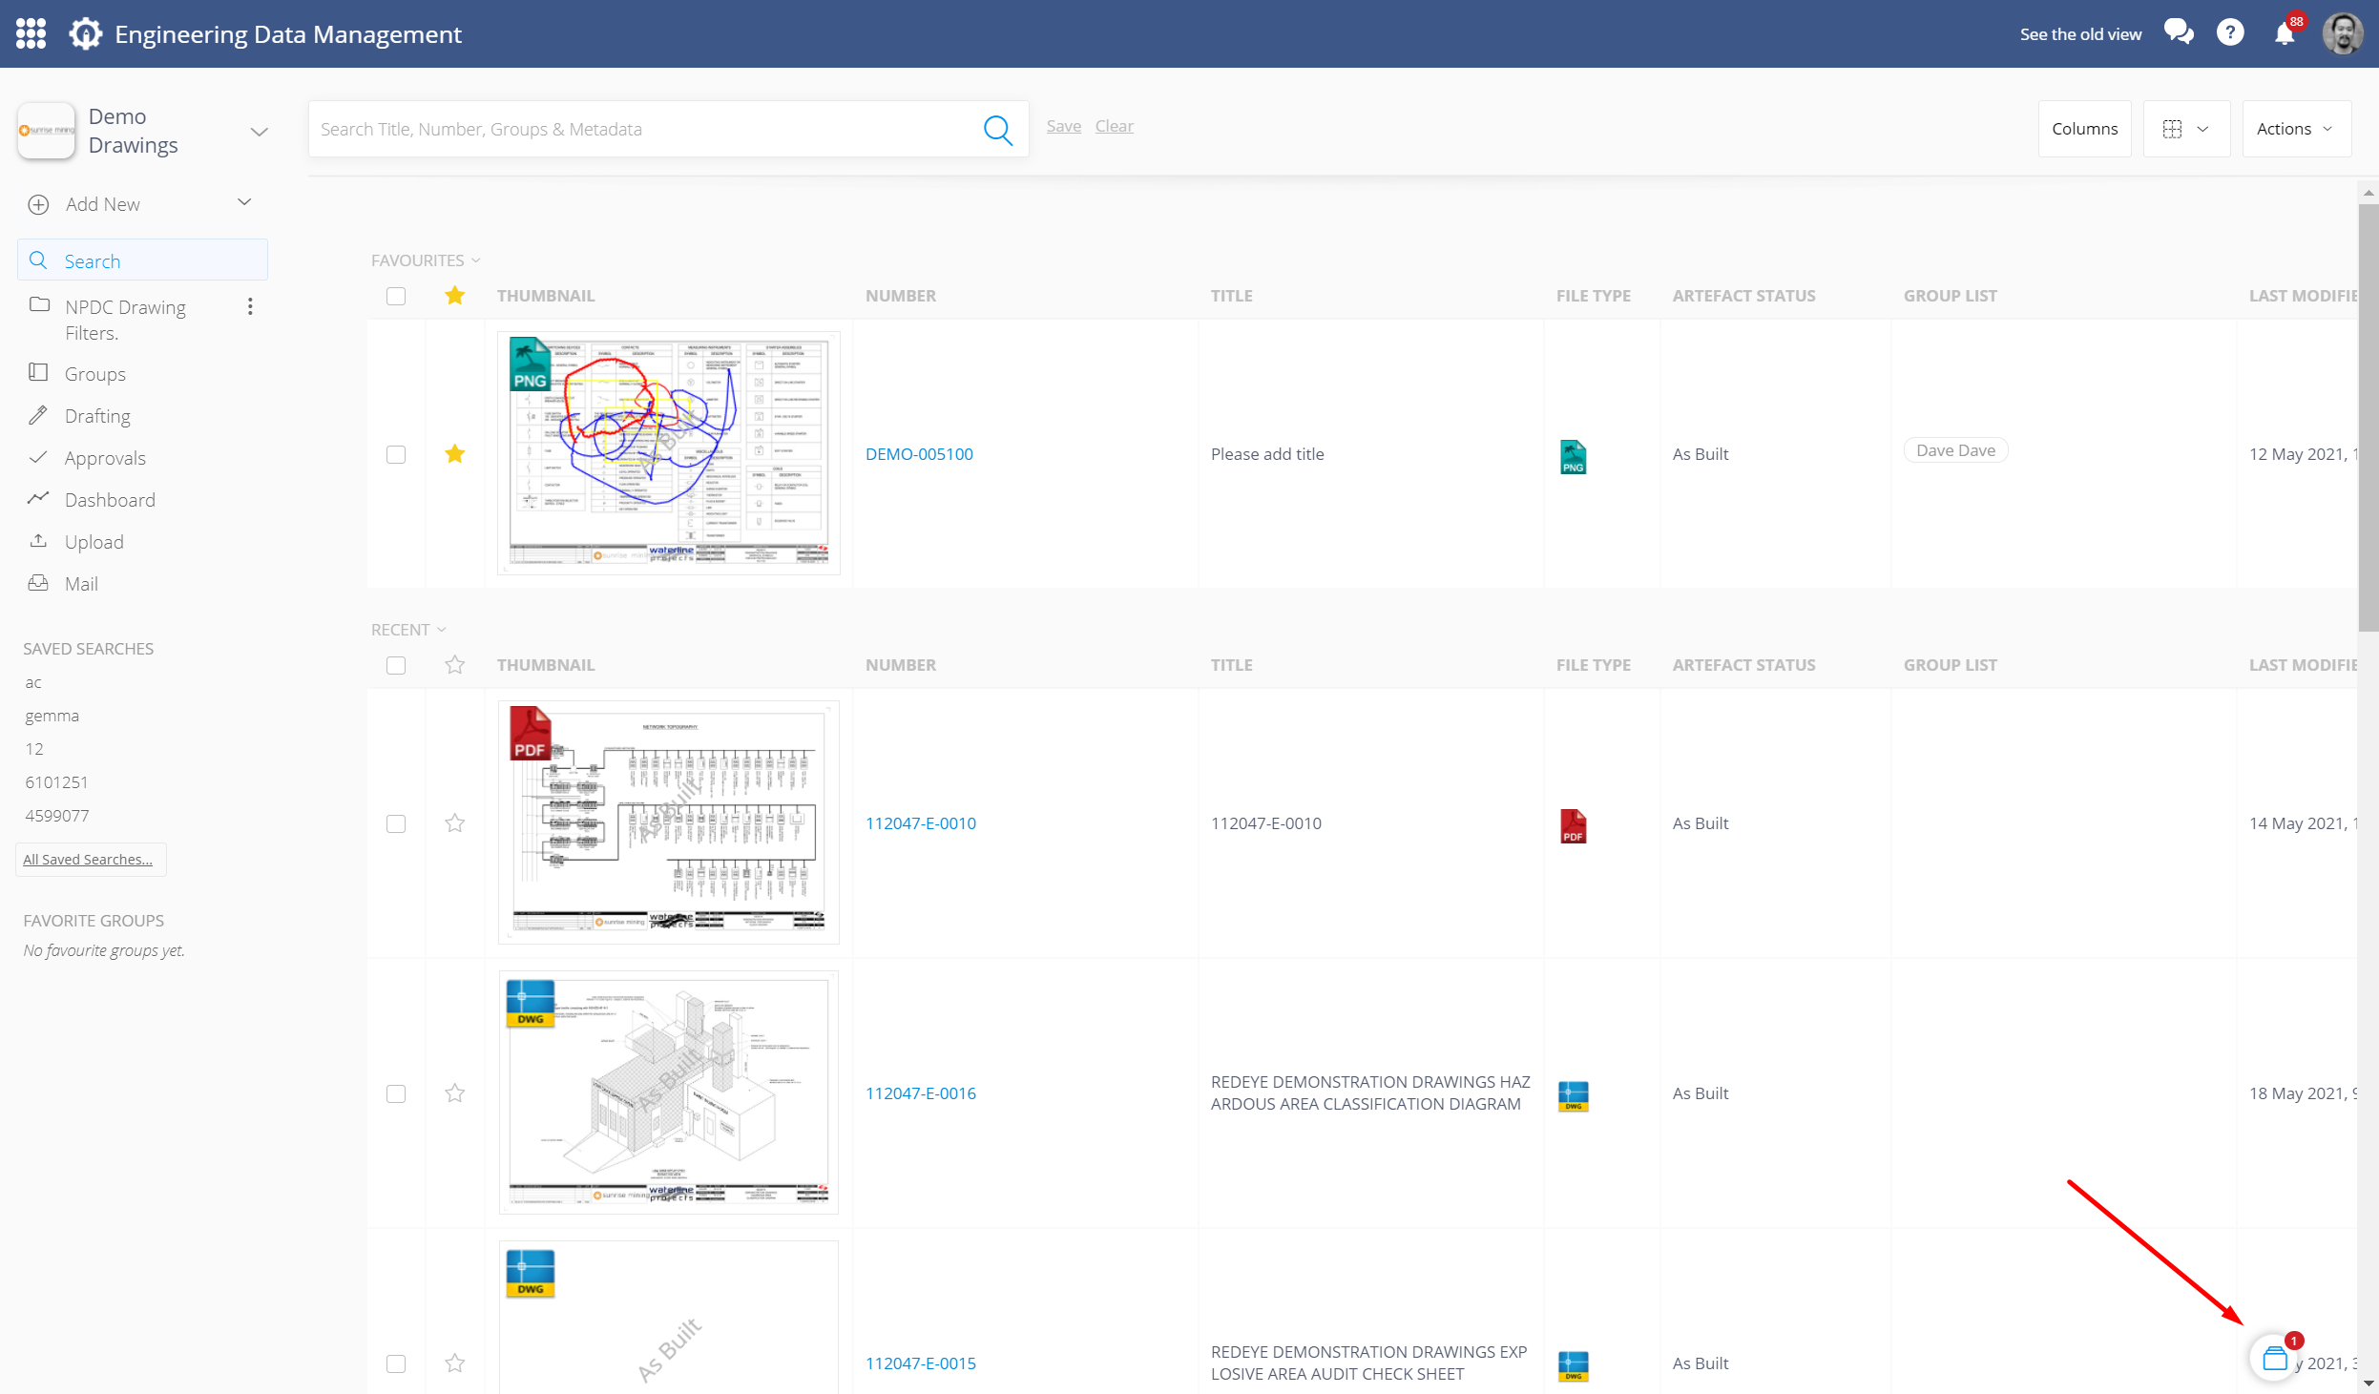Click the Clear search link
2379x1394 pixels.
point(1114,126)
